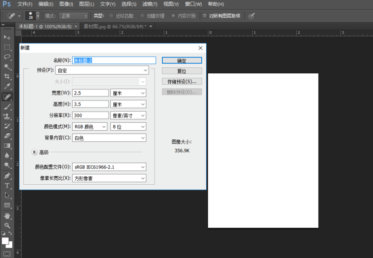Select the Eyedropper tool
373x258 pixels.
click(x=7, y=87)
